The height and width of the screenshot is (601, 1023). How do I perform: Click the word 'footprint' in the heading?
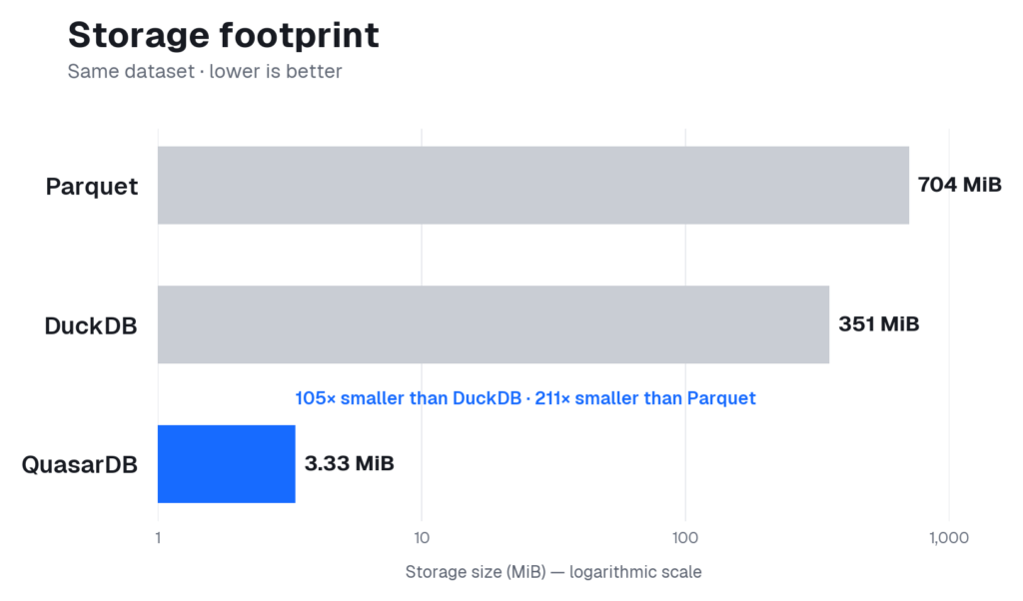299,36
